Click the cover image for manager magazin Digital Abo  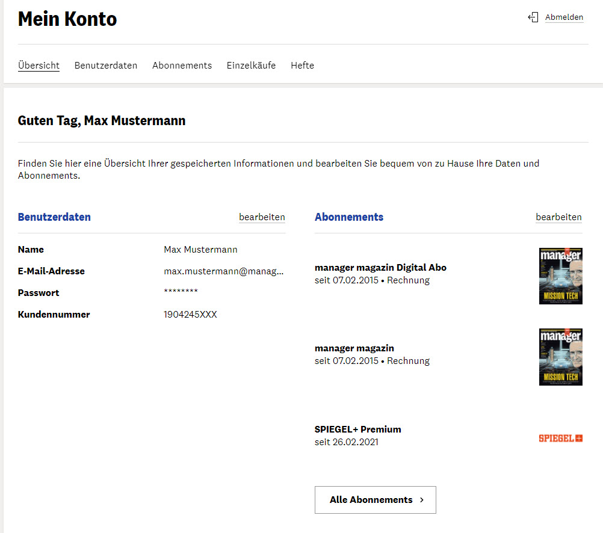tap(560, 276)
